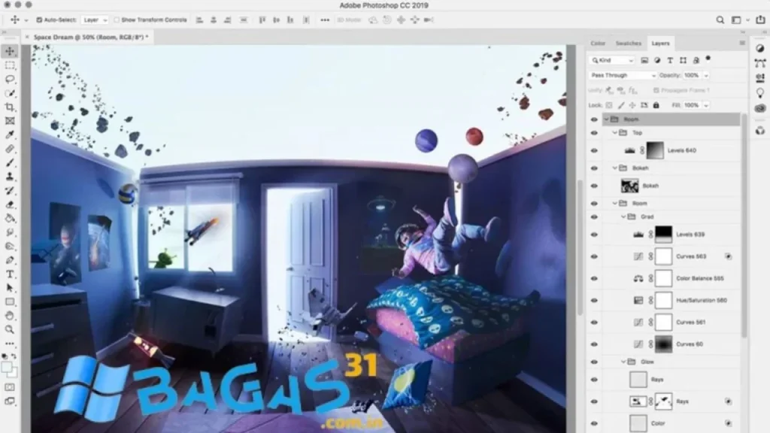Select the Pen tool

coord(10,259)
